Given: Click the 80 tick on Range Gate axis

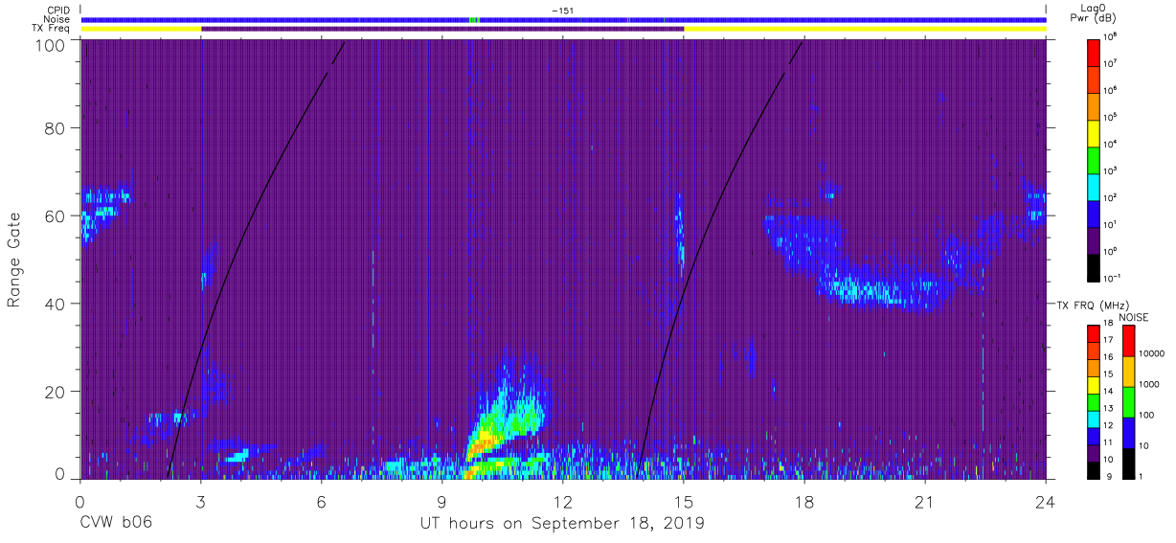Looking at the screenshot, I should pyautogui.click(x=57, y=128).
